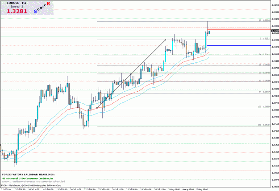Click the Spread 2 label

(x=17, y=6)
